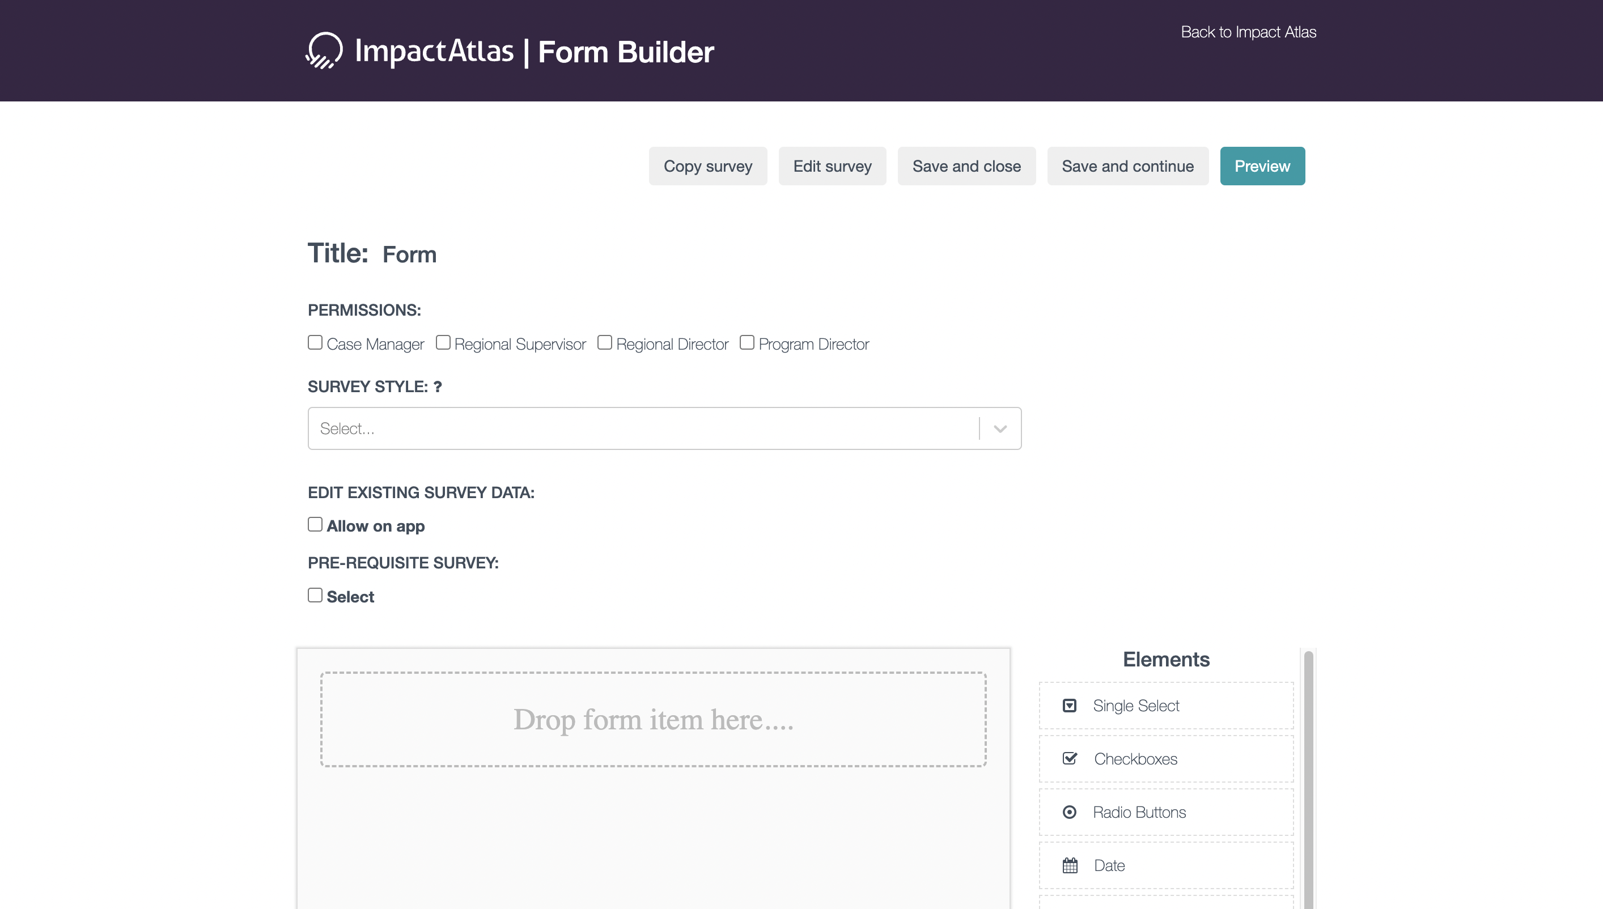The image size is (1603, 909).
Task: Check the Pre-requisite Survey Select box
Action: pos(315,595)
